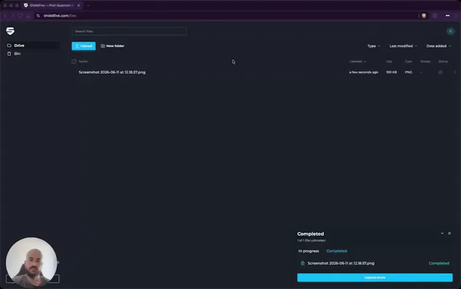Close the Completed upload panel
The height and width of the screenshot is (289, 461).
point(449,233)
